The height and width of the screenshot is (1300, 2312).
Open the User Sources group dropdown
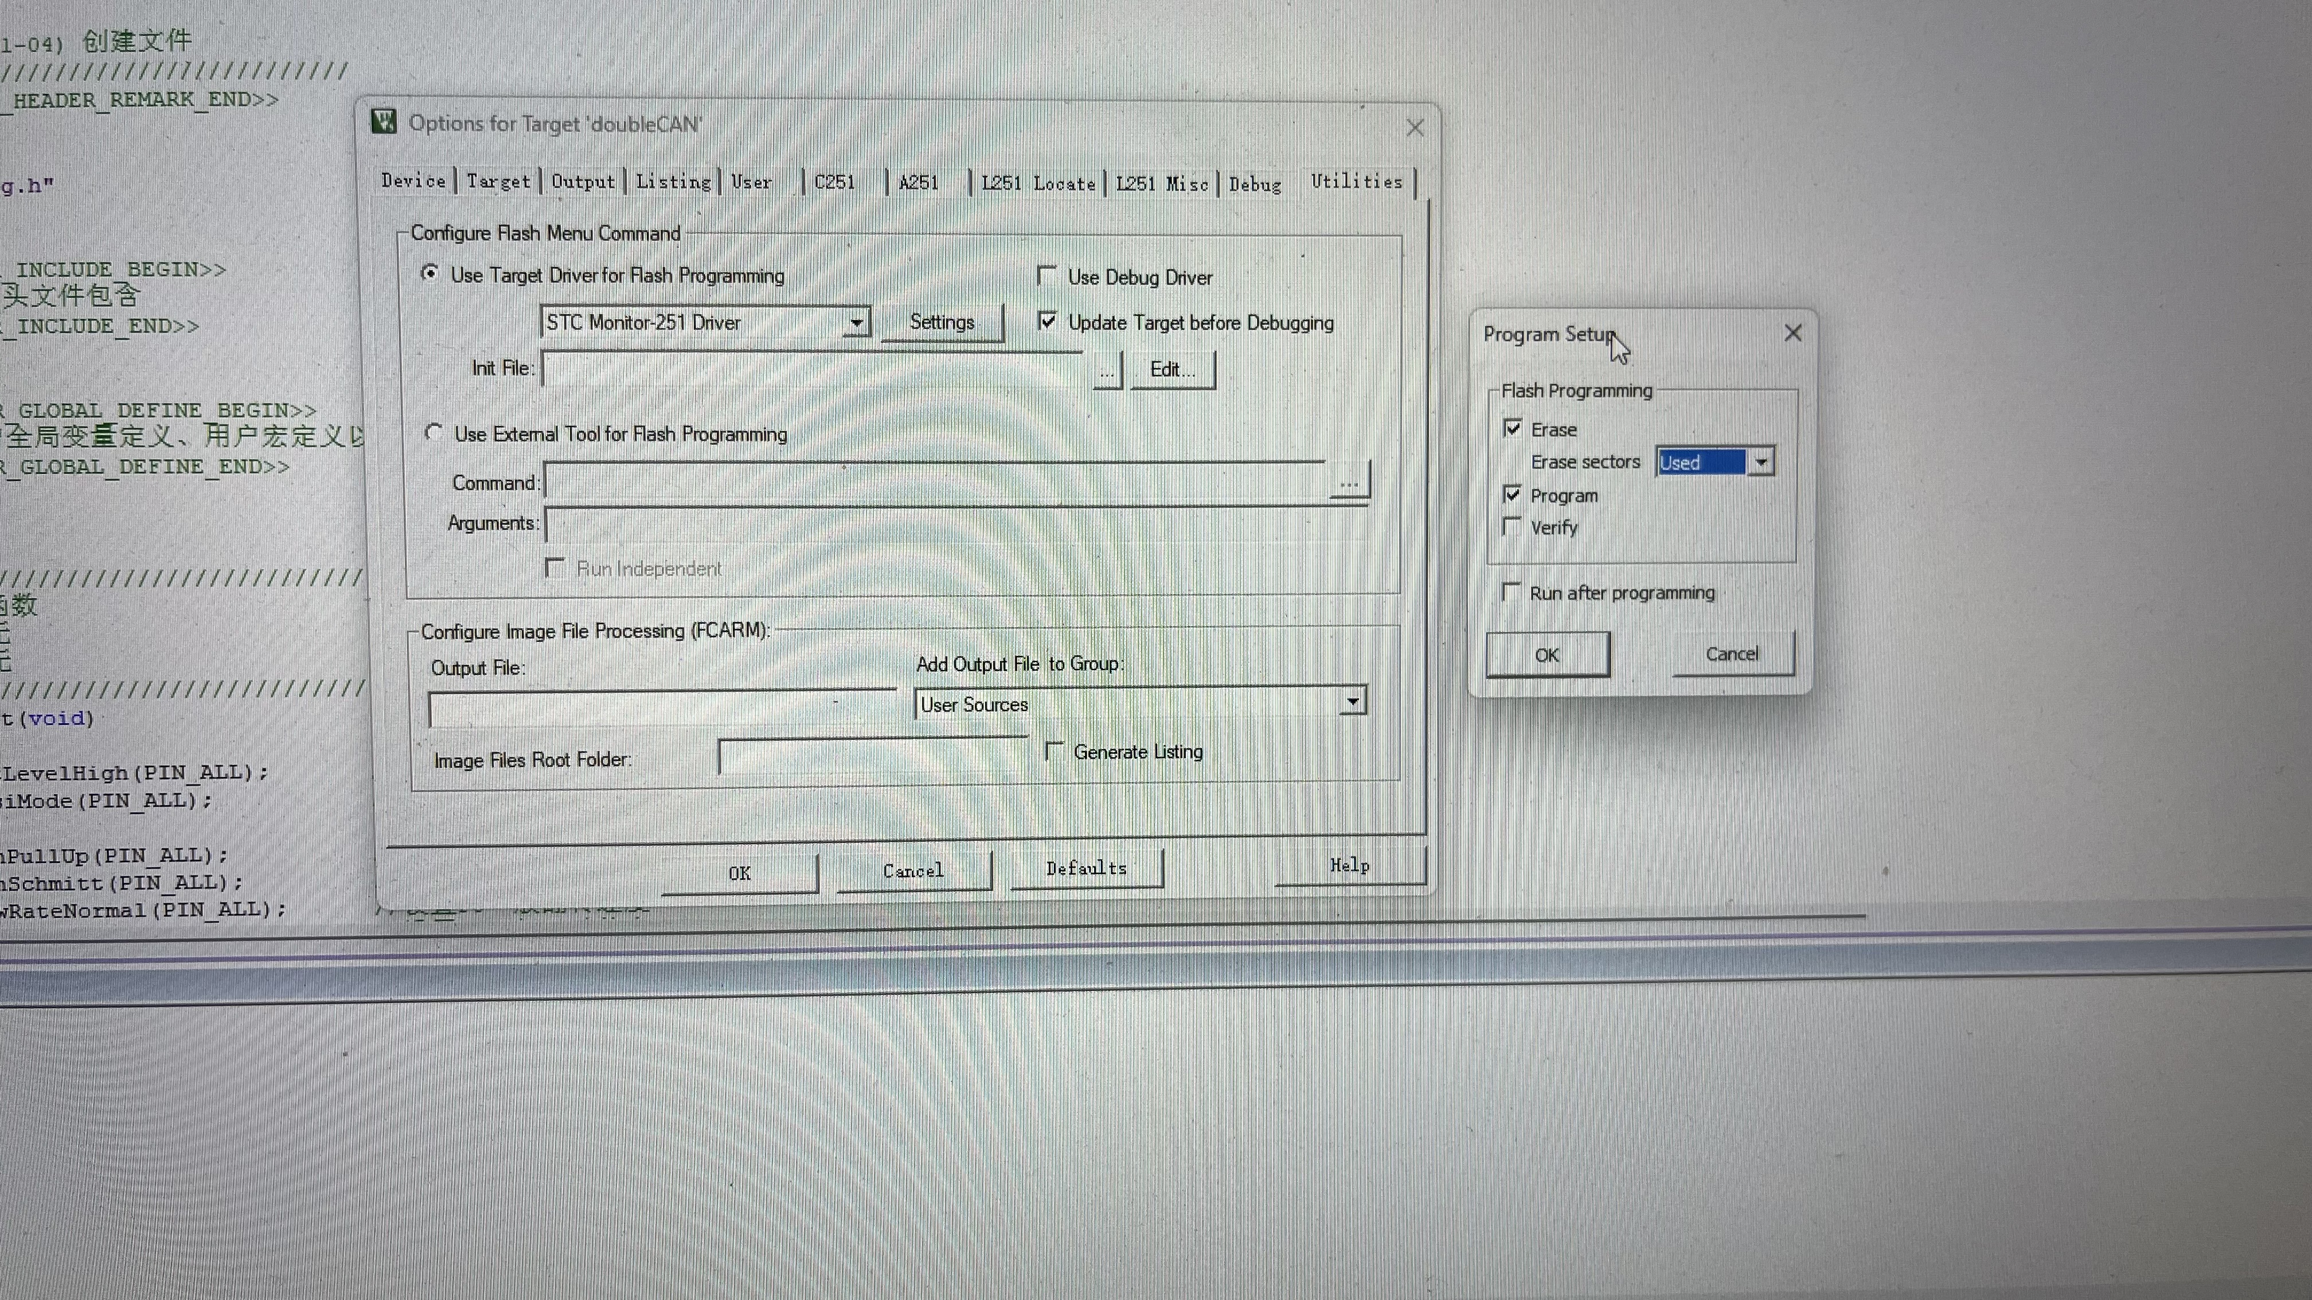pyautogui.click(x=1352, y=703)
